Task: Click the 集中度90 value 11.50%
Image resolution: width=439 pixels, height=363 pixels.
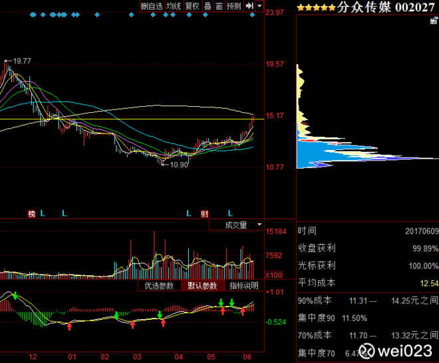Action: tap(355, 318)
